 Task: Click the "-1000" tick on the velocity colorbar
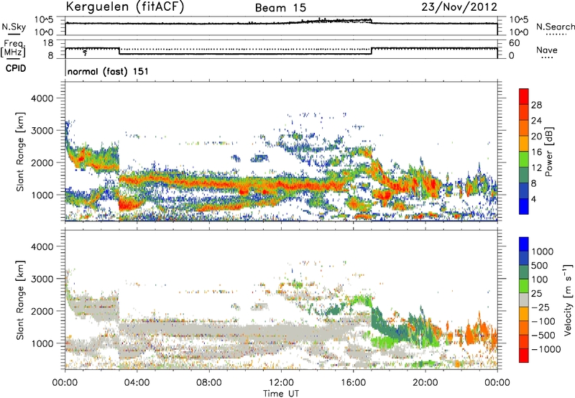546,349
